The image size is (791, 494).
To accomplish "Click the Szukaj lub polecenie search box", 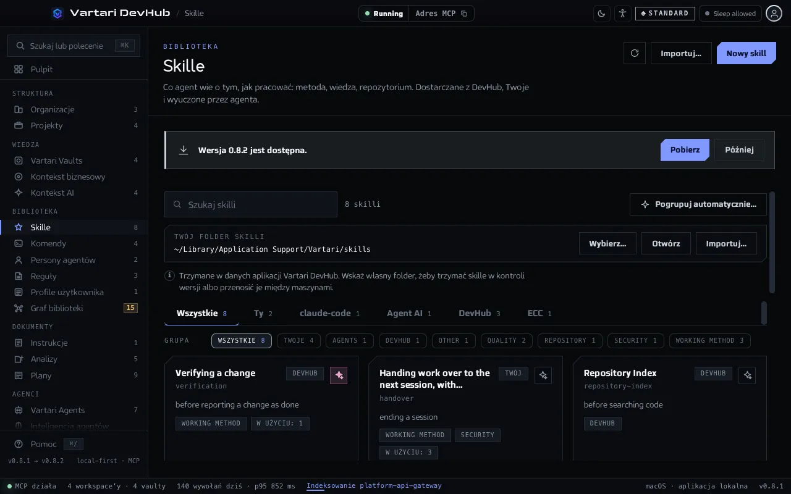I will coord(74,46).
